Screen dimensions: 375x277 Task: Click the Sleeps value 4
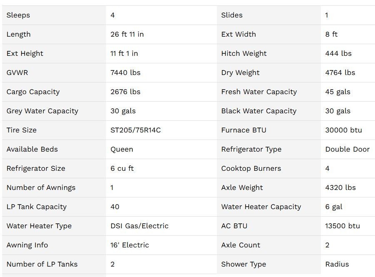click(113, 15)
